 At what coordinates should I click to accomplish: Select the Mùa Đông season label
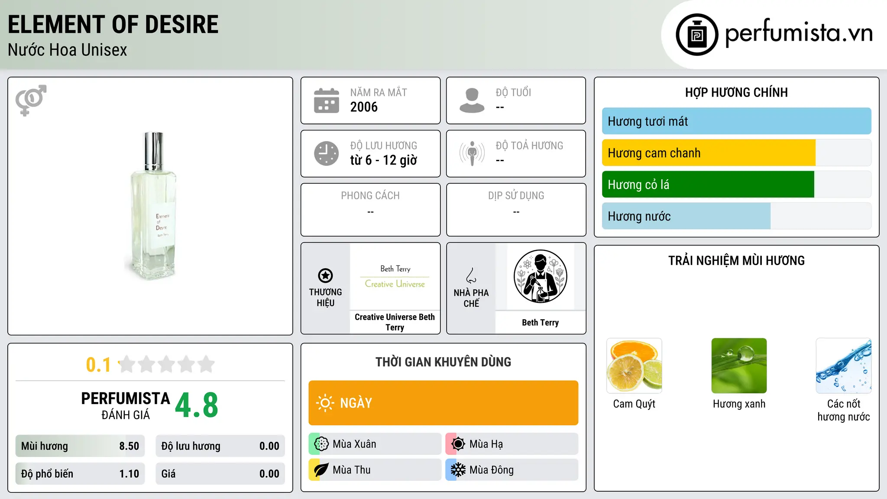(x=492, y=470)
